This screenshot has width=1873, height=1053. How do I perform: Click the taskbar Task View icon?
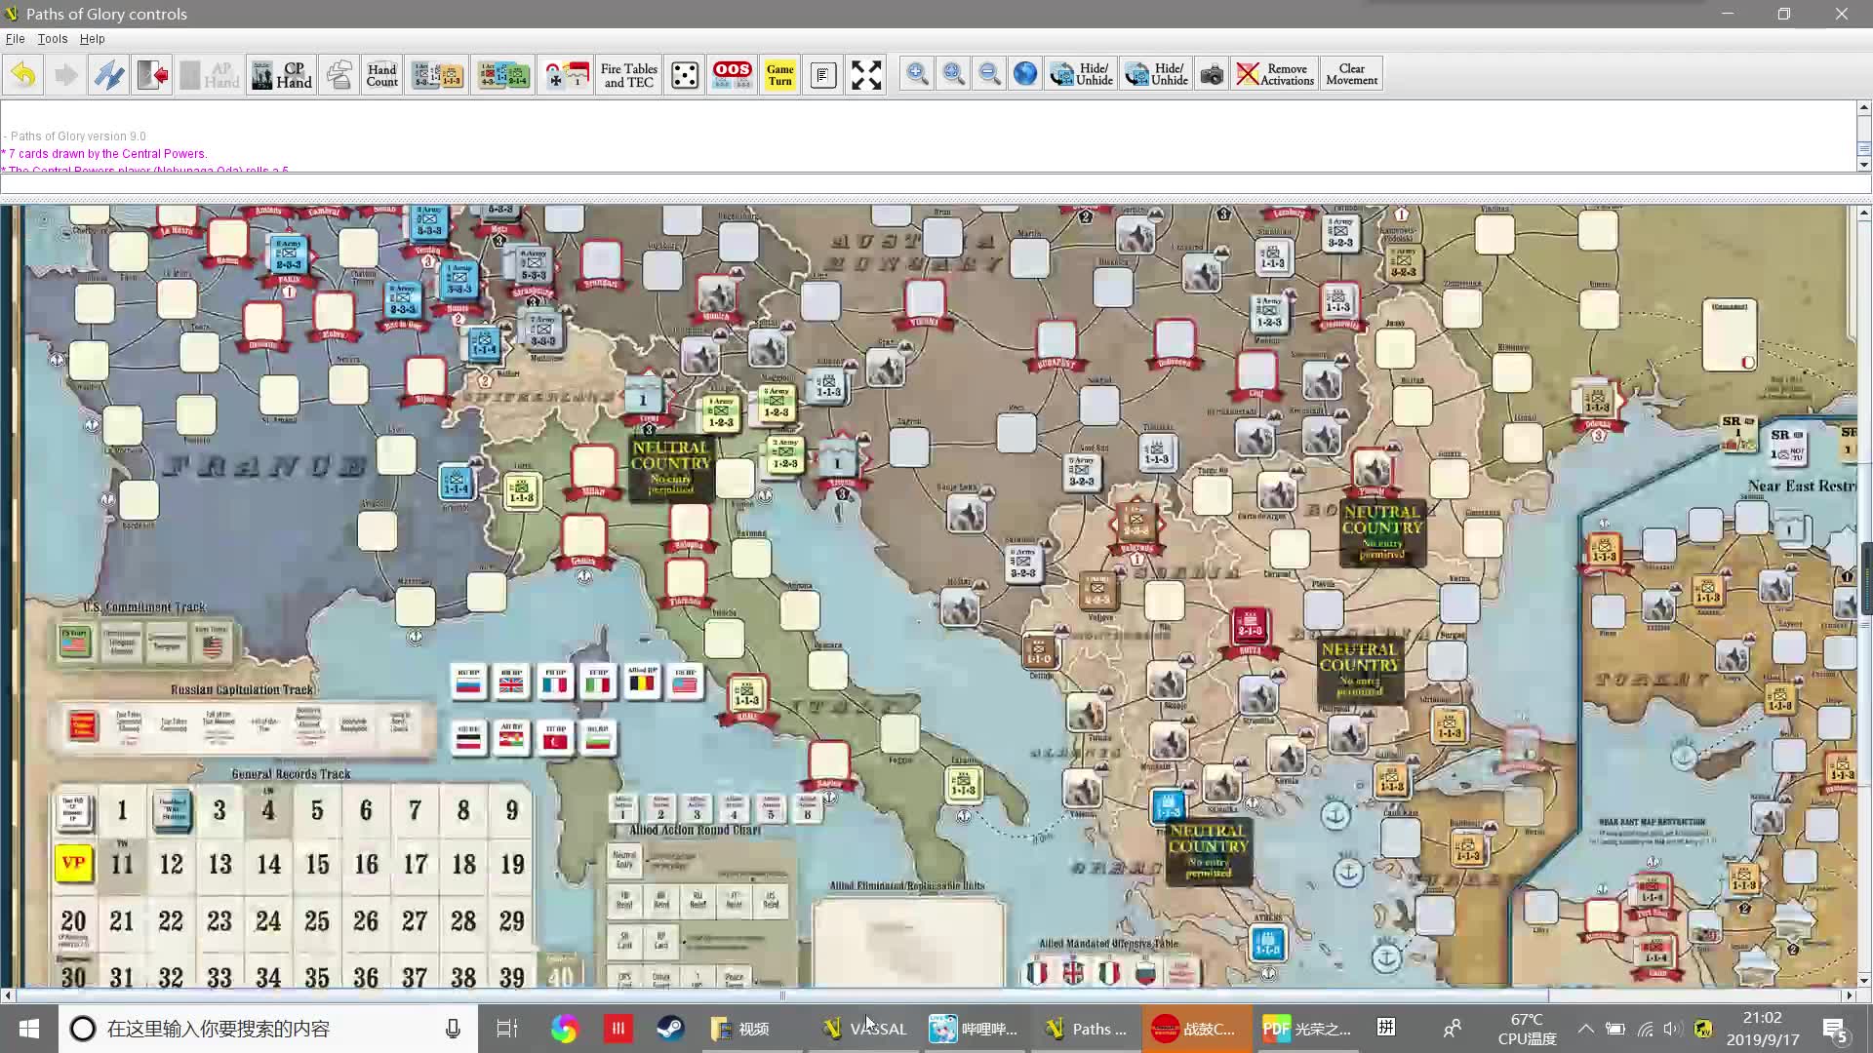point(507,1029)
